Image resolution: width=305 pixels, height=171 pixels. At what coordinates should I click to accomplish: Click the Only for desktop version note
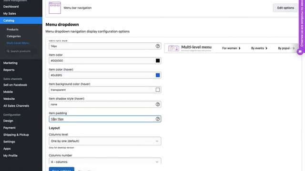click(x=61, y=148)
